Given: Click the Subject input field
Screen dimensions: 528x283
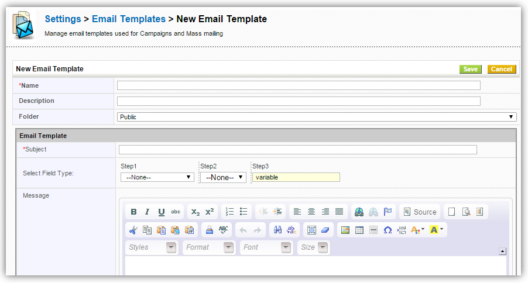Looking at the screenshot, I should coord(297,150).
